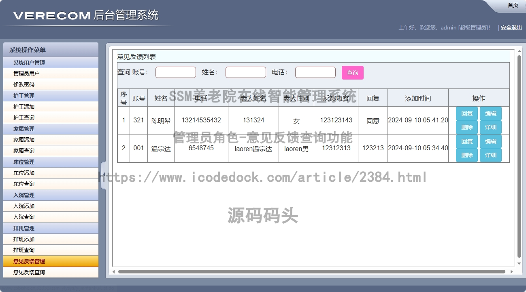The height and width of the screenshot is (292, 526).
Task: Open the 首页 tab at top right
Action: [513, 5]
